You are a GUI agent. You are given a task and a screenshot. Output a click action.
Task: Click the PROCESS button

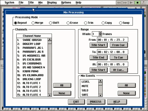coord(96,102)
